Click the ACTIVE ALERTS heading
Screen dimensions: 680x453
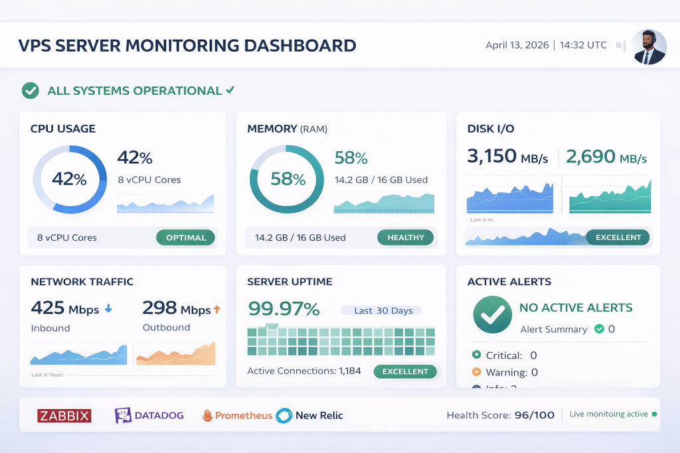click(x=509, y=281)
